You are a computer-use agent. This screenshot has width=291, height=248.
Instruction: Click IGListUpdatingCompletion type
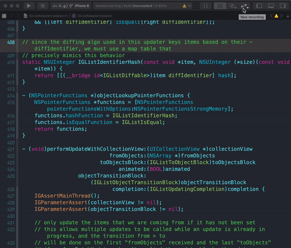coord(187,189)
